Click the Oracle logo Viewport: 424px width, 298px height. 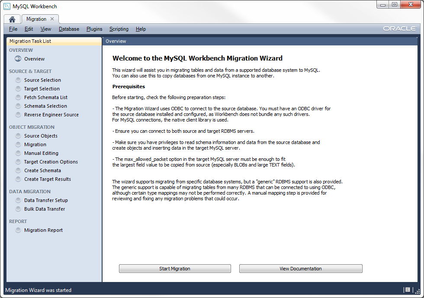coord(399,29)
